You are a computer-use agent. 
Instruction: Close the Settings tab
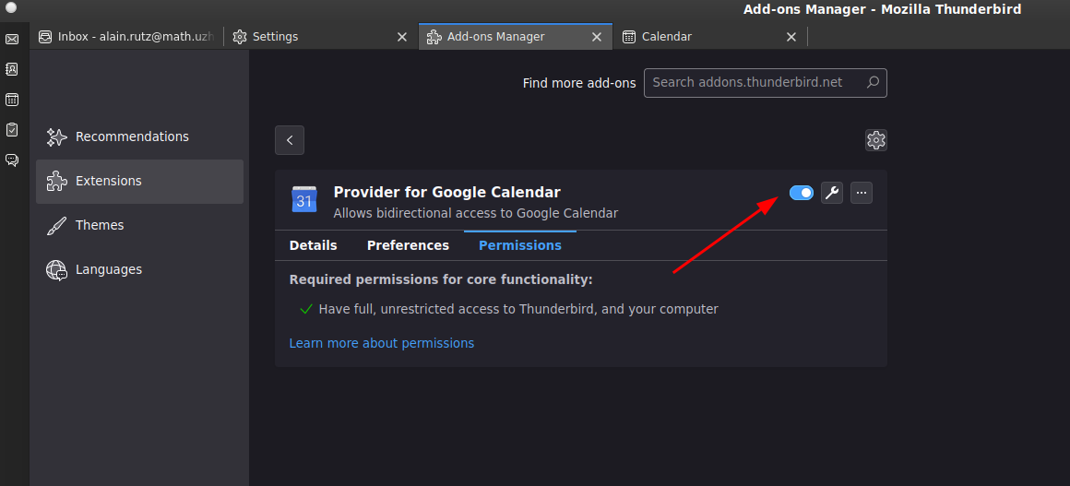coord(402,37)
